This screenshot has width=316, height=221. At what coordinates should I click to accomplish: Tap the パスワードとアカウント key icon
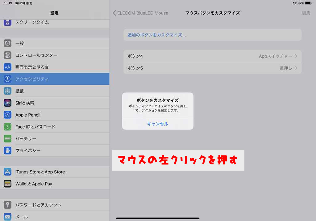coord(7,205)
